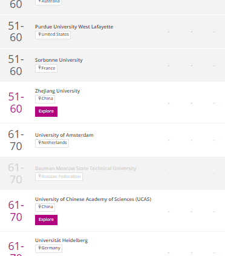Click the location pin icon beside France
The image size is (225, 256).
(39, 68)
